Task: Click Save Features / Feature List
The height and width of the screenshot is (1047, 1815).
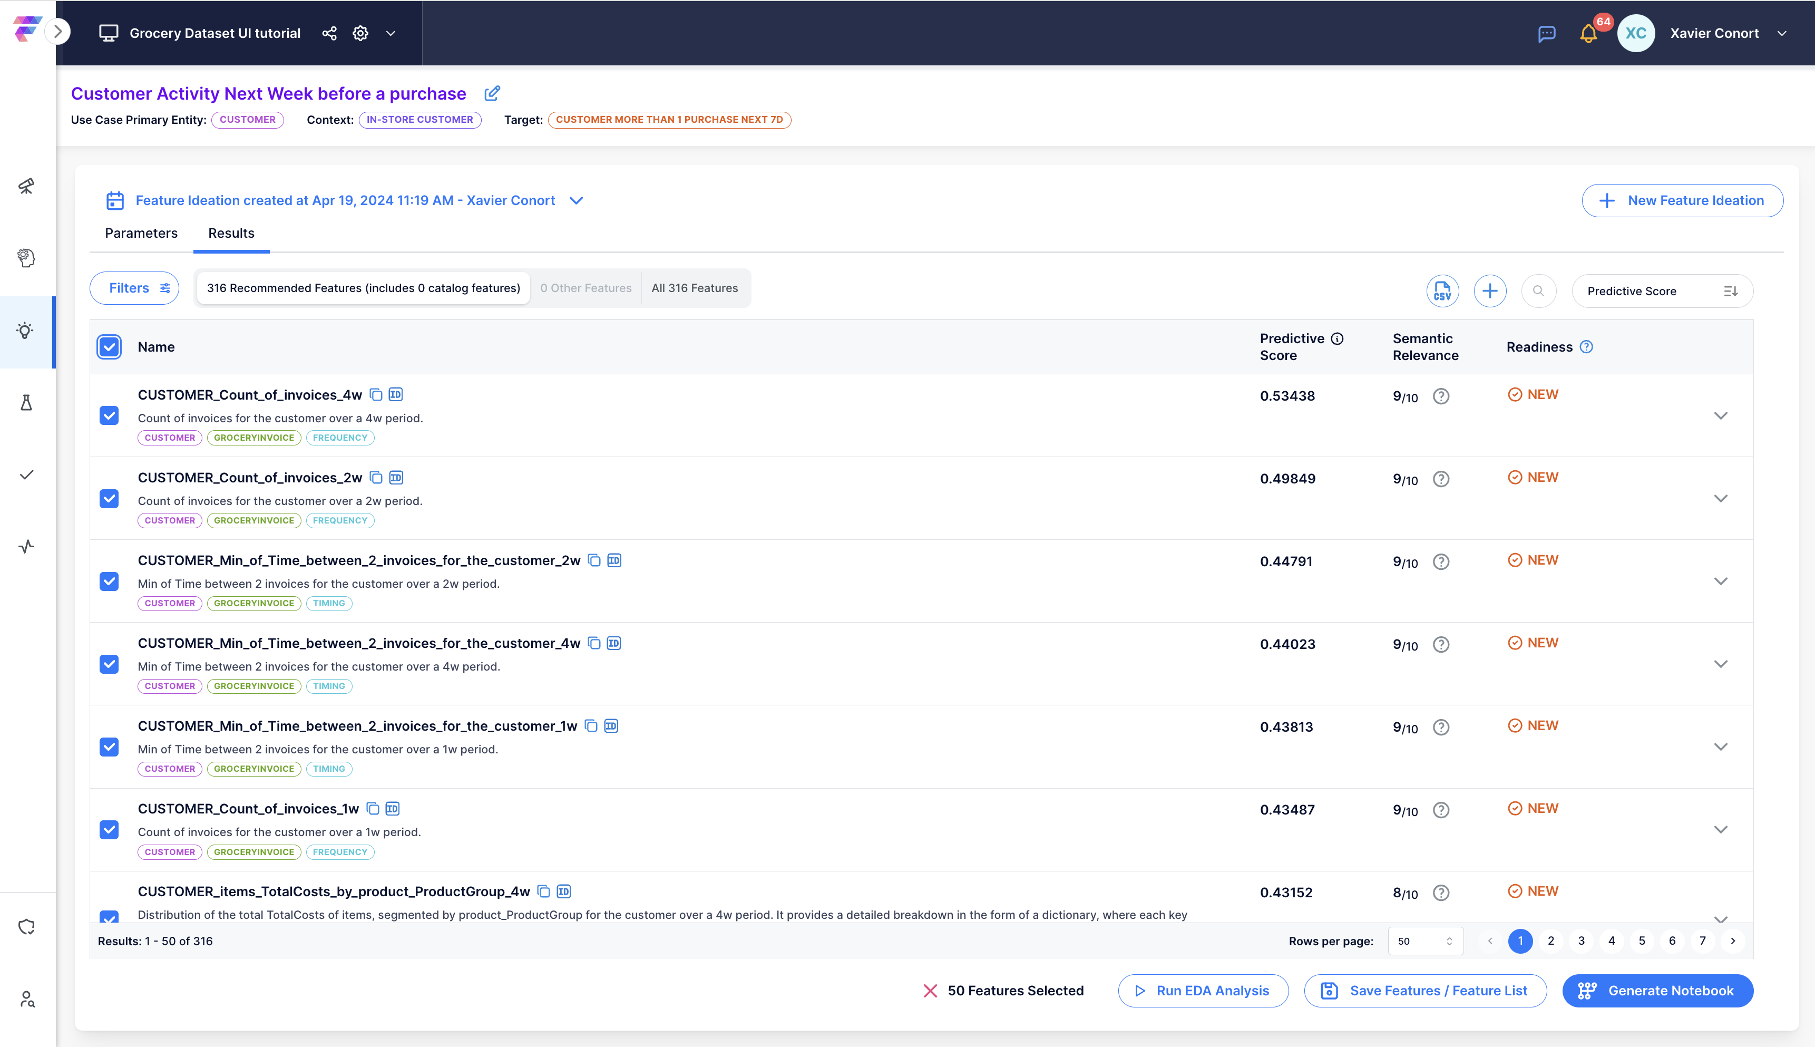Action: click(1424, 991)
